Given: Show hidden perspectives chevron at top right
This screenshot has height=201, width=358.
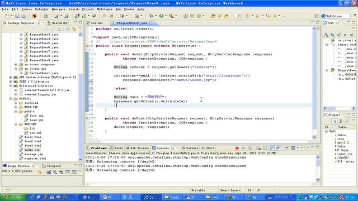Looking at the screenshot, I should click(355, 15).
